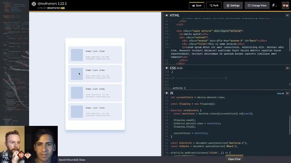291x163 pixels.
Task: Click the second list item avatar square
Action: point(77,74)
